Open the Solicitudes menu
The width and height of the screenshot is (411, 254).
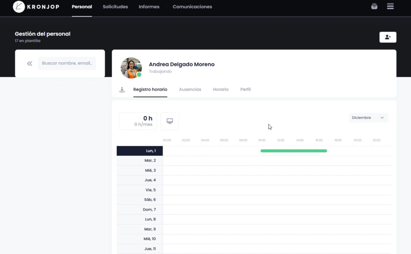115,7
